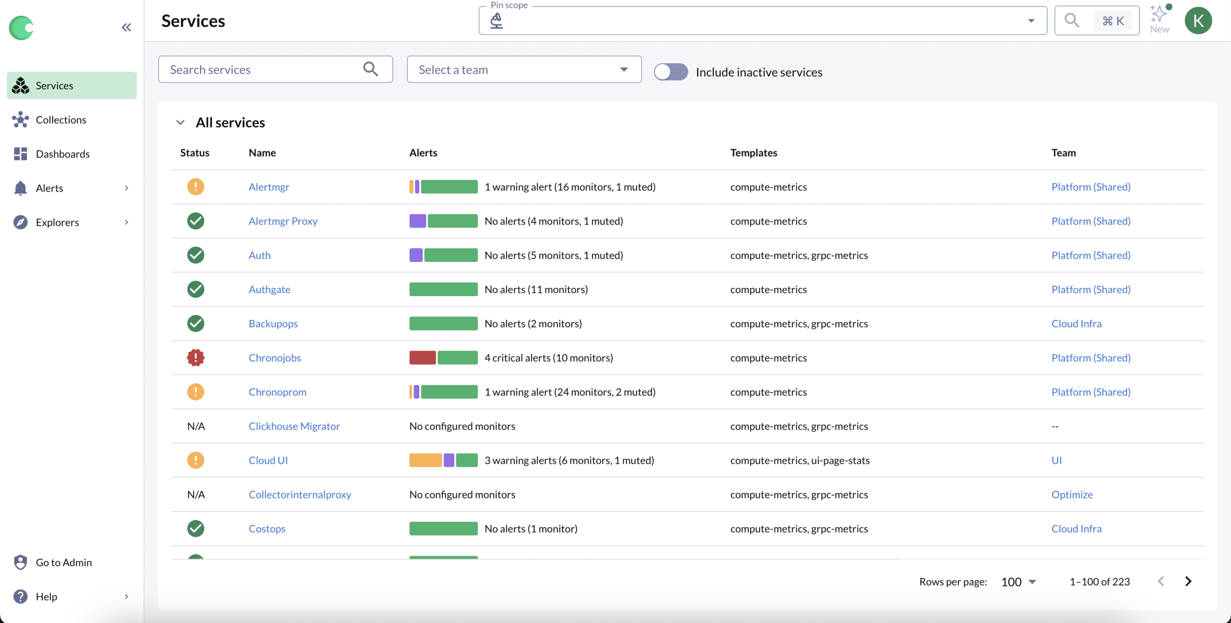Click the search magnifier in services field

coord(370,69)
